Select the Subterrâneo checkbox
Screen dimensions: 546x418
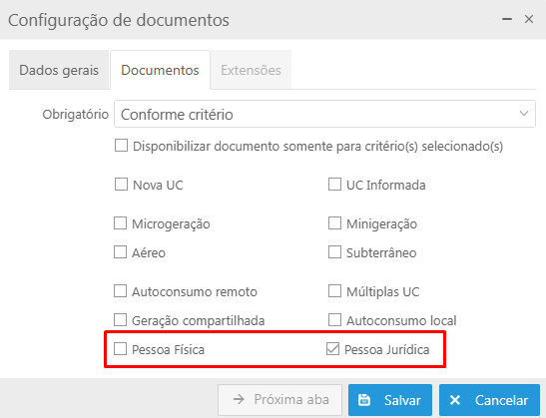click(x=334, y=252)
